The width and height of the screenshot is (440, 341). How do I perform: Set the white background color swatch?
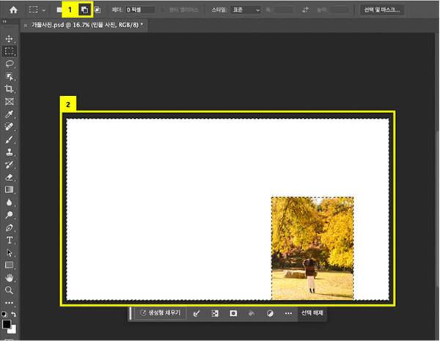click(13, 330)
